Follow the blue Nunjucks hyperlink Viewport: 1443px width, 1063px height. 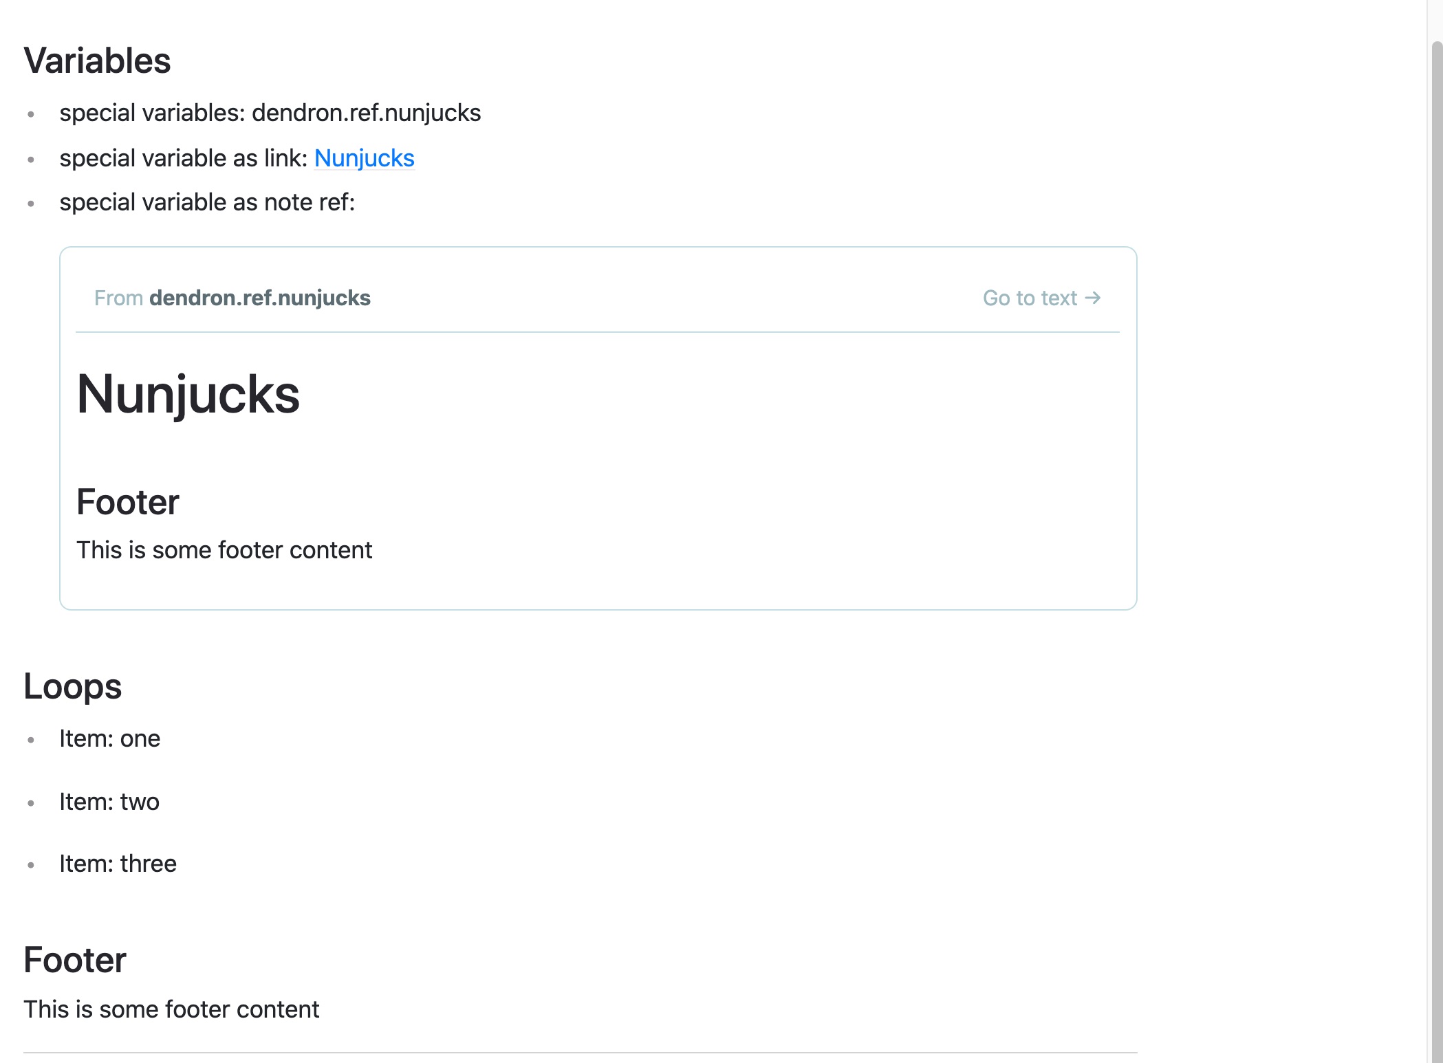click(364, 158)
